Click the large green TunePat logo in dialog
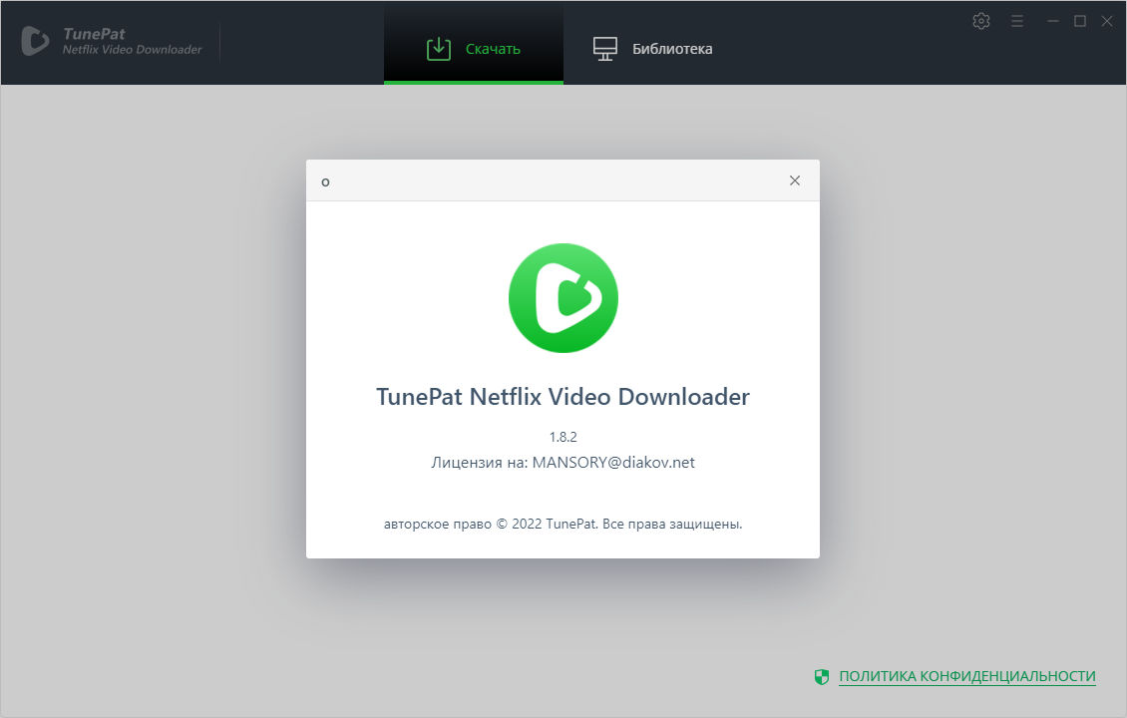Image resolution: width=1127 pixels, height=718 pixels. point(563,298)
